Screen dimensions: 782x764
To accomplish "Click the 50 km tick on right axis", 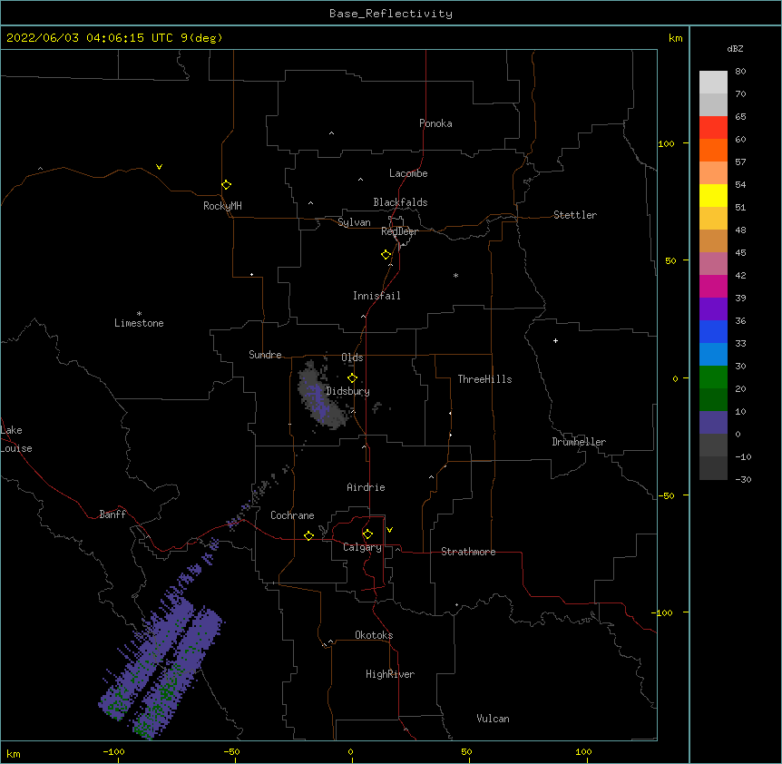I will (x=686, y=260).
